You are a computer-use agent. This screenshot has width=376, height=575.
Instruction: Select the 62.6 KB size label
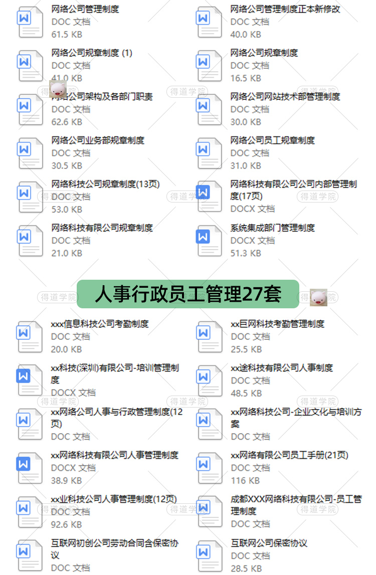67,122
